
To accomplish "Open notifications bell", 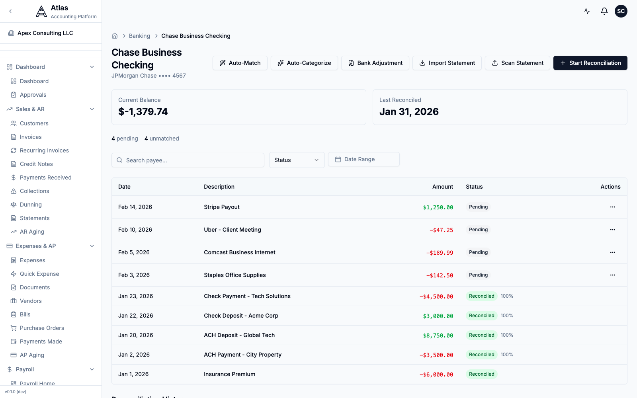I will click(x=604, y=11).
